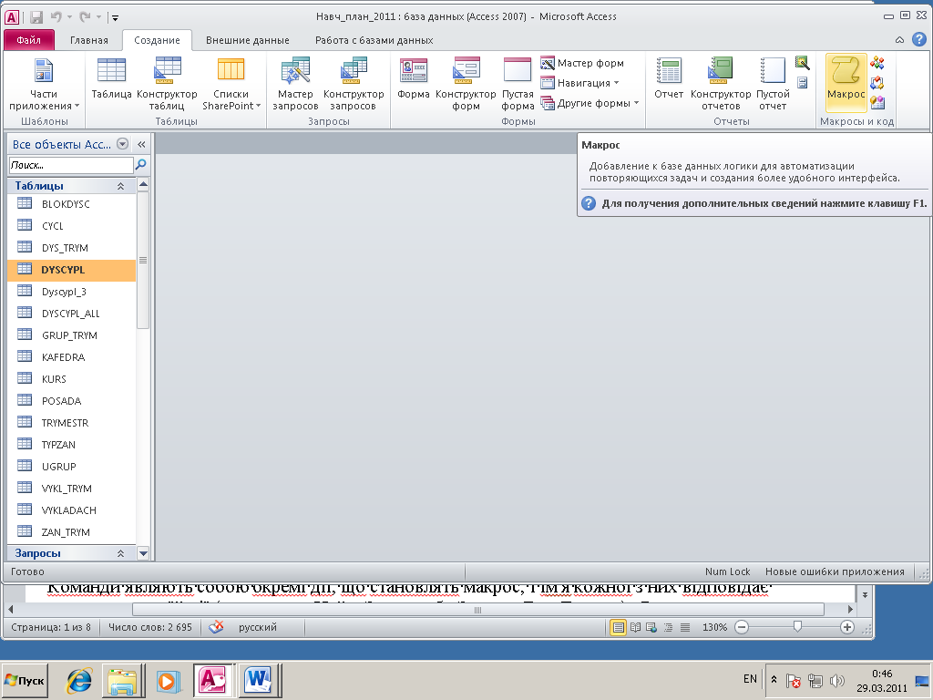933x700 pixels.
Task: Click the 130% zoom level in Word
Action: [714, 627]
